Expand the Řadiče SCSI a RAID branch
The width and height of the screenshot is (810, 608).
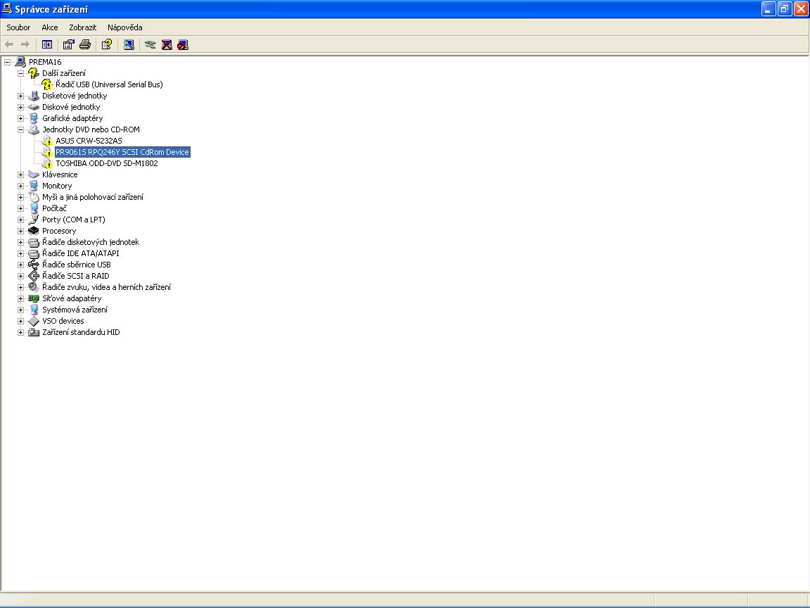click(x=20, y=276)
